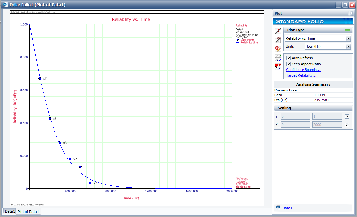Click the Y maximum scaling field showing 1

(327, 116)
